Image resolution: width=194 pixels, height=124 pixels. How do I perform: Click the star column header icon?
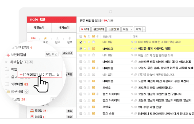click(x=85, y=36)
